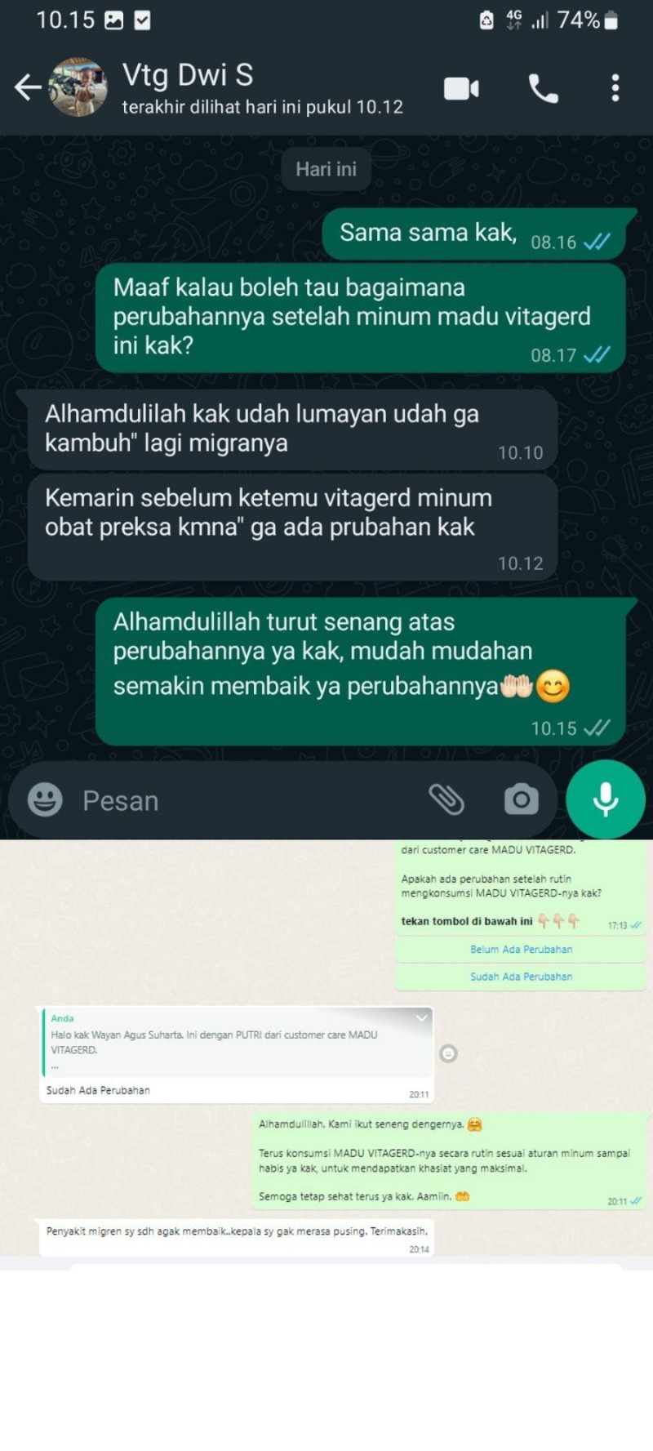653x1451 pixels.
Task: Tap the back arrow in chat header
Action: pyautogui.click(x=28, y=87)
